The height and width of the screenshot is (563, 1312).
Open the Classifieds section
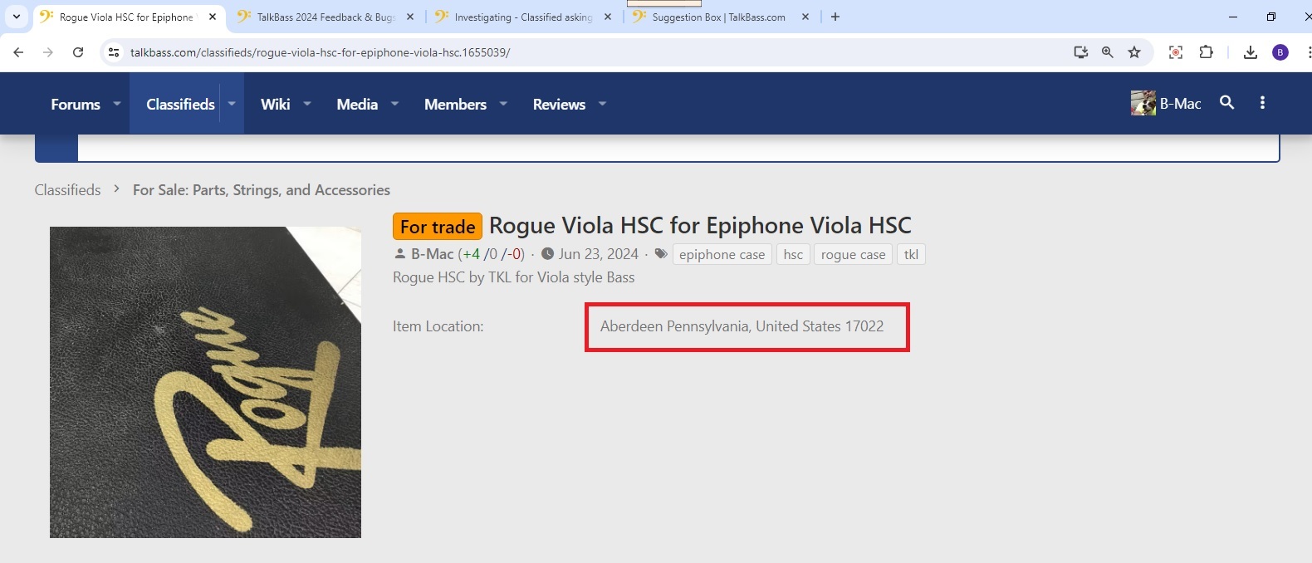(x=180, y=104)
